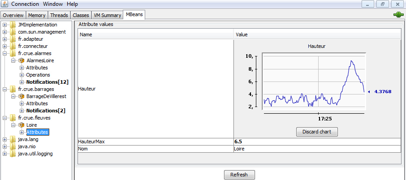Switch to the Threads tab

59,15
